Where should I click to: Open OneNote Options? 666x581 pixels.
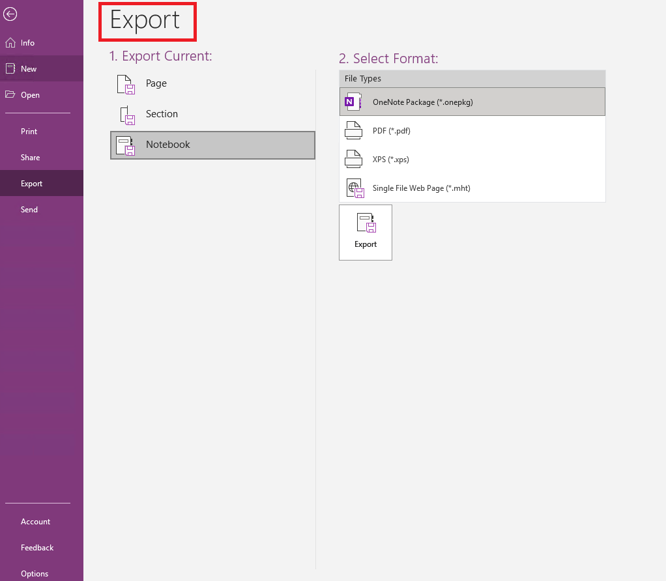(x=42, y=573)
